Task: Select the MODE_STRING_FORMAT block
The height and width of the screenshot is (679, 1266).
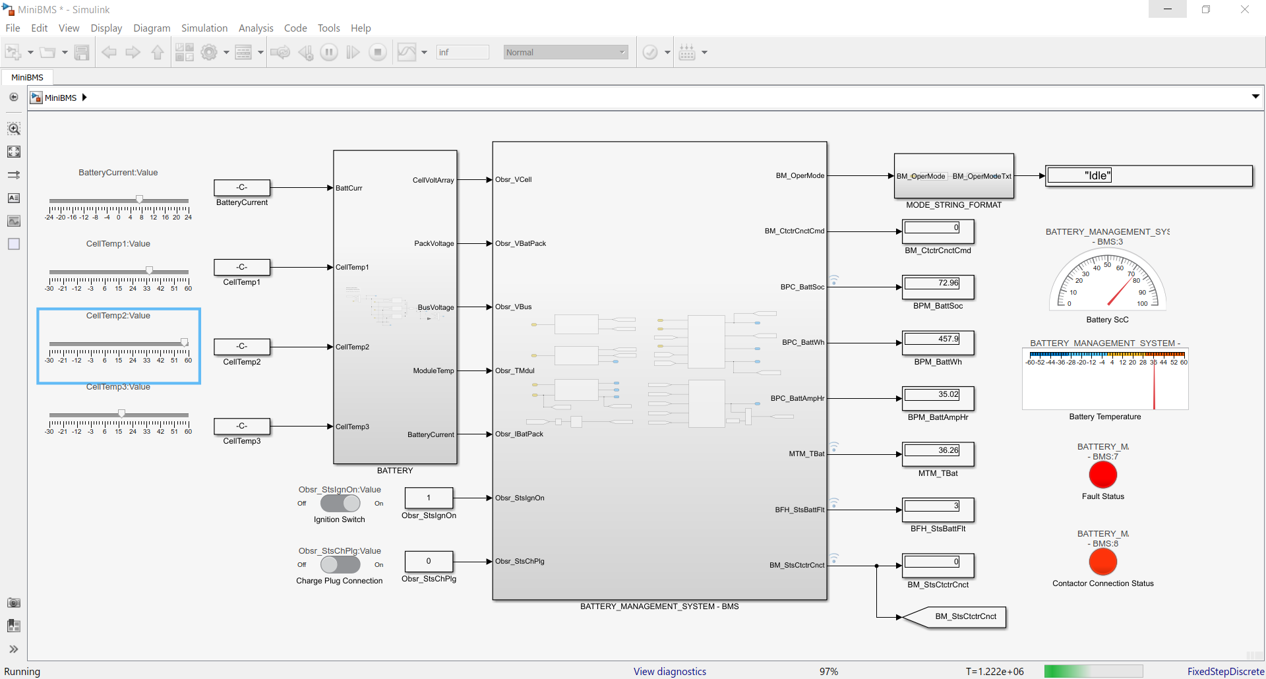Action: pos(953,176)
